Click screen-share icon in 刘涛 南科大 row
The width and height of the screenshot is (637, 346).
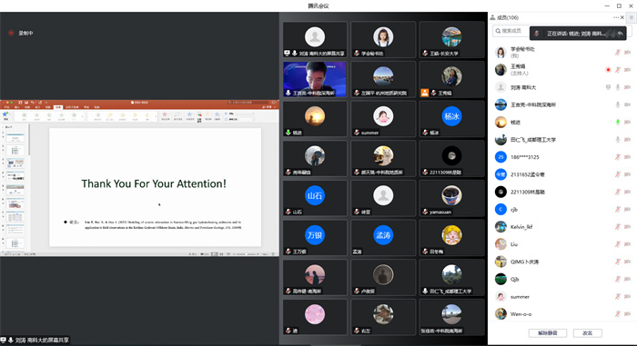click(608, 87)
